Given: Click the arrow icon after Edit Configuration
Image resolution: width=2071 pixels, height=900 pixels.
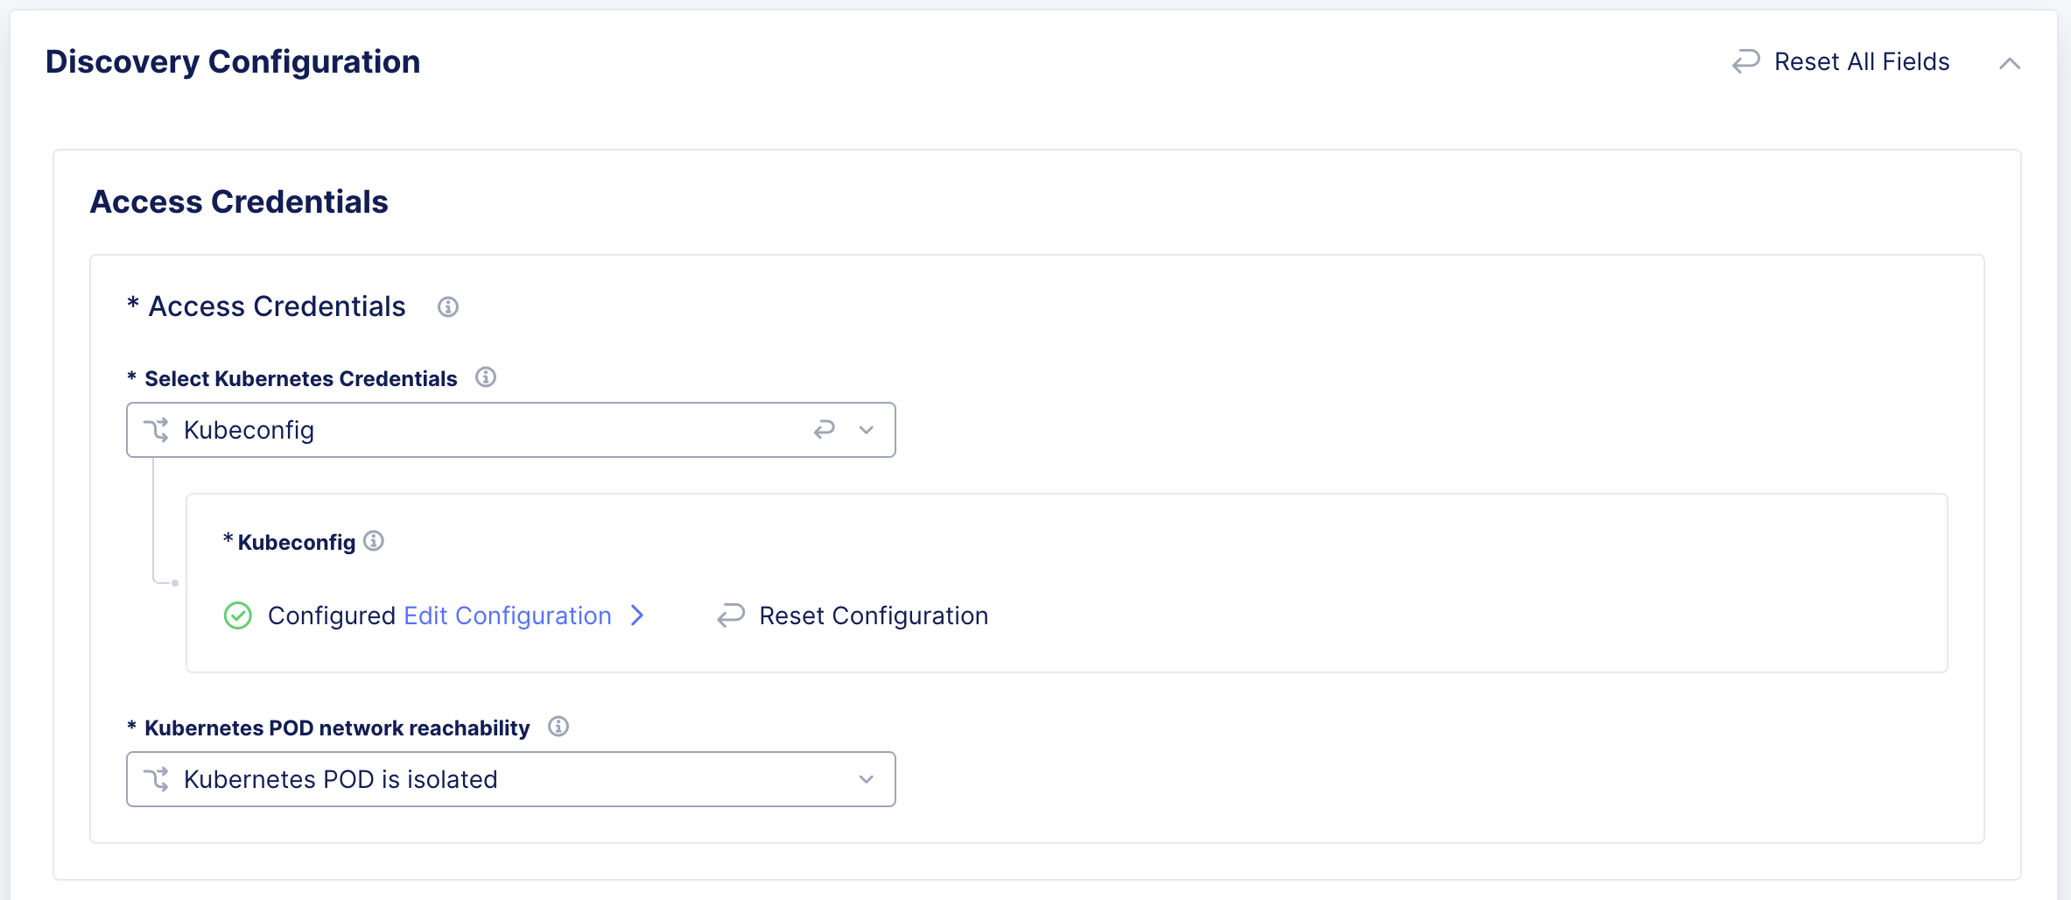Looking at the screenshot, I should [x=637, y=615].
